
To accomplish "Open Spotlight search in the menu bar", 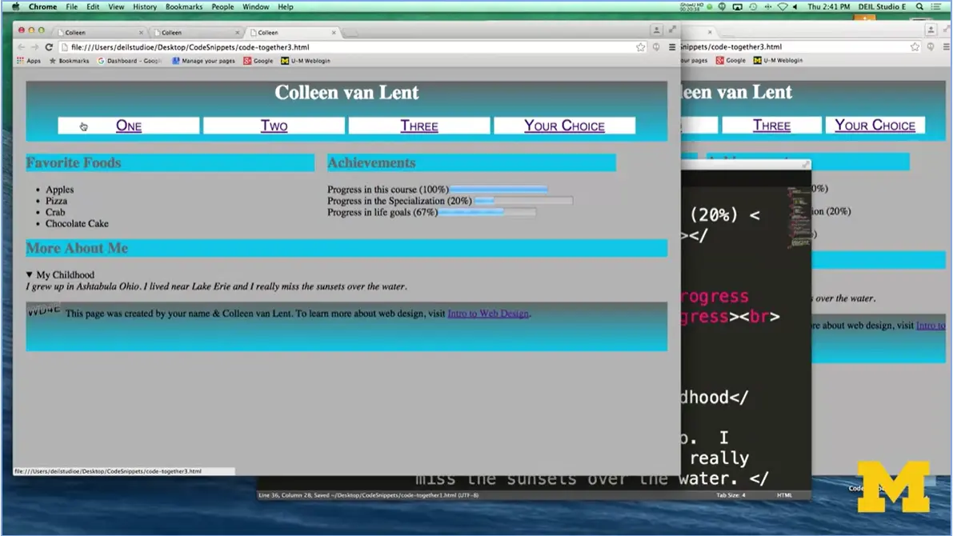I will point(920,6).
